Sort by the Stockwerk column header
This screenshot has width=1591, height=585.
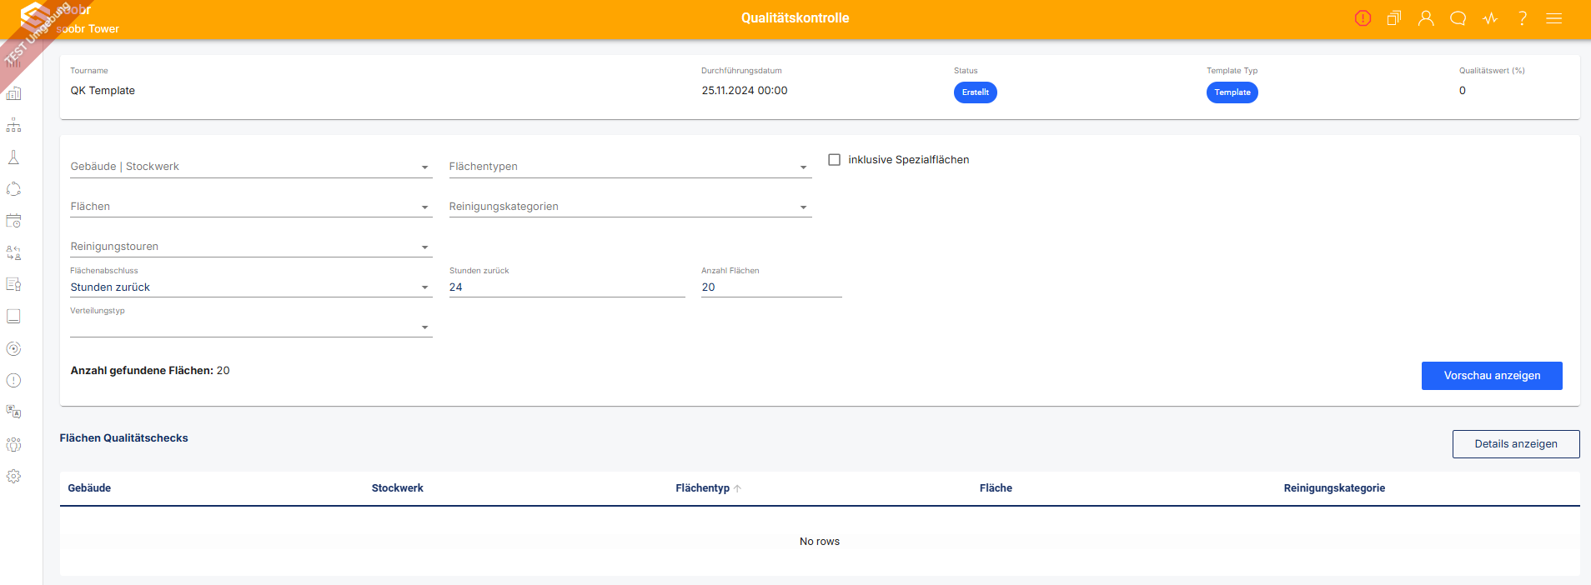[398, 488]
